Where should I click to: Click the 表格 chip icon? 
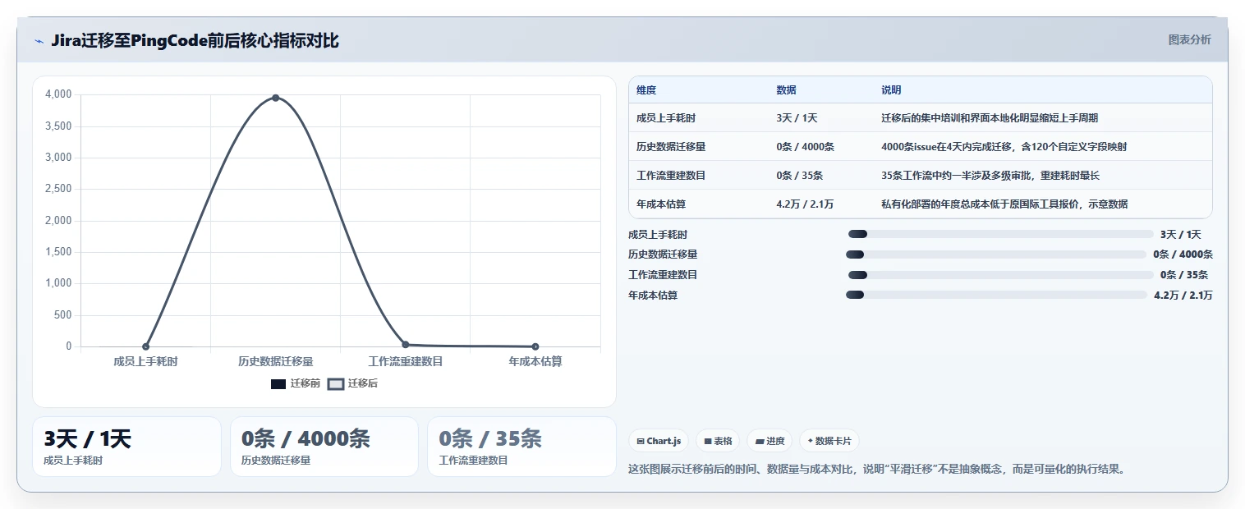(708, 441)
